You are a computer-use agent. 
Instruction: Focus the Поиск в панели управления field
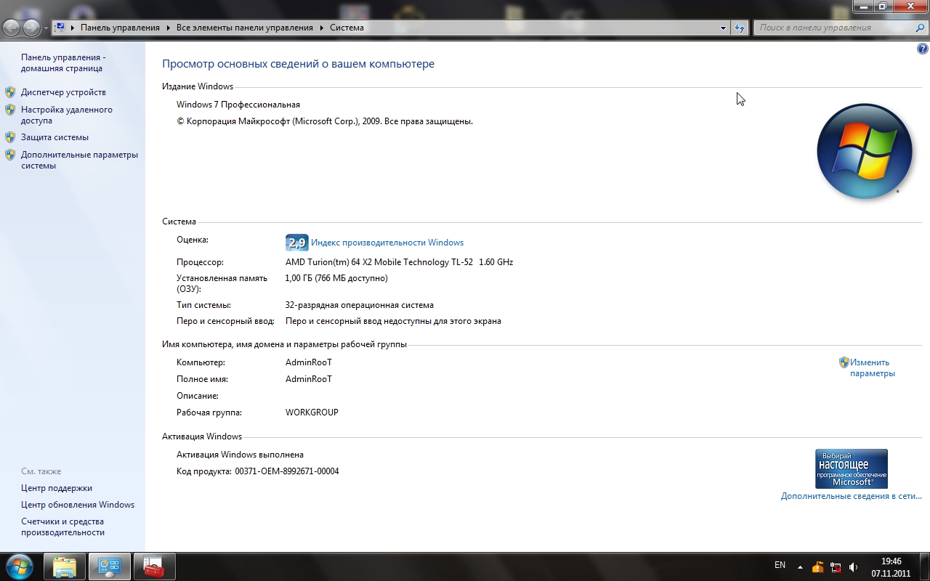pos(833,28)
